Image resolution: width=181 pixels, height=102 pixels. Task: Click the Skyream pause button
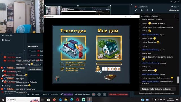coord(35,69)
